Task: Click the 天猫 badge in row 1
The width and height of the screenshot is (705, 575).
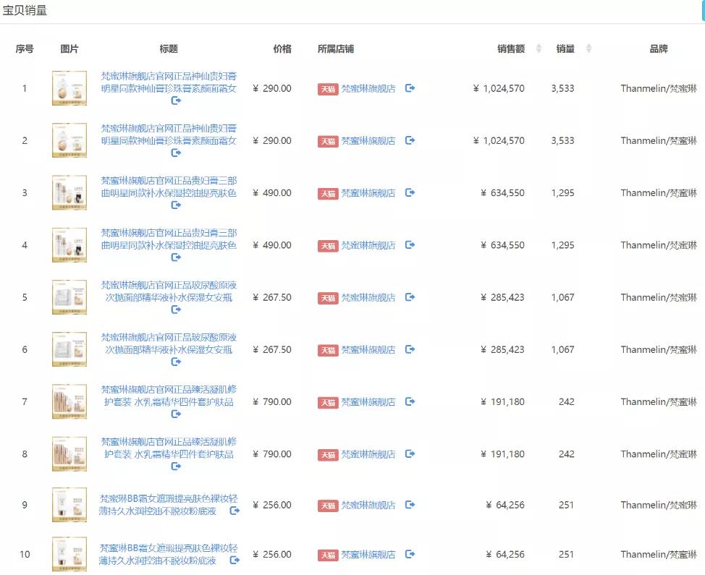Action: coord(328,89)
